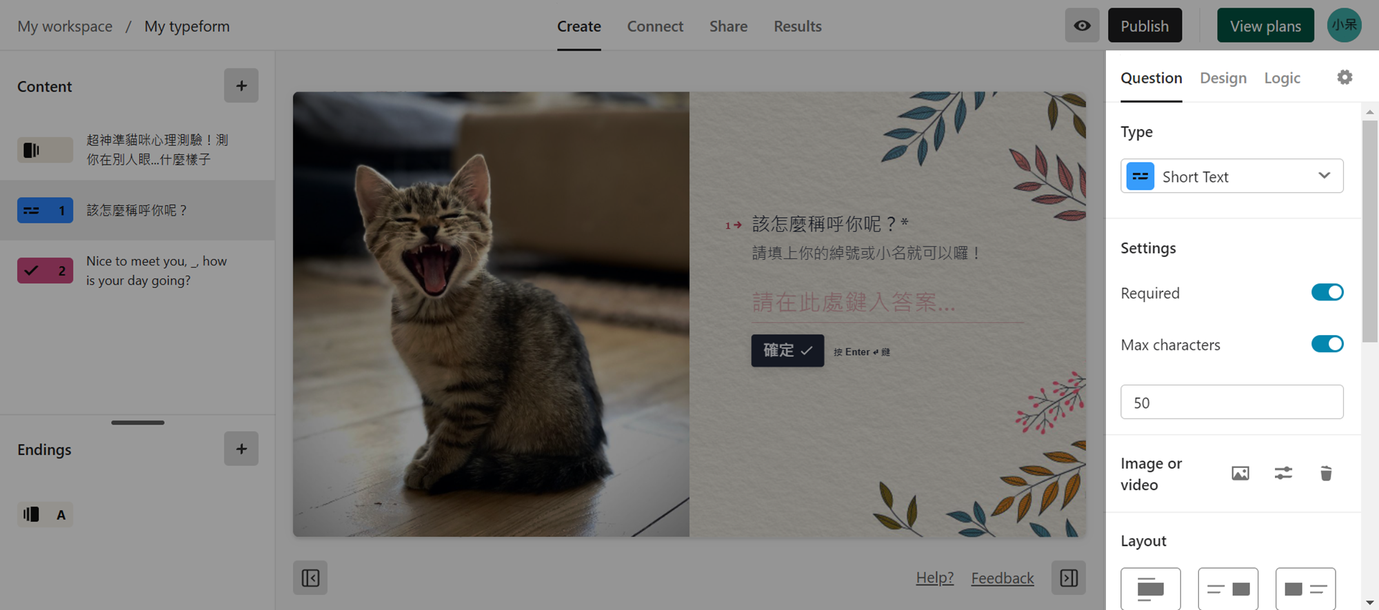Viewport: 1379px width, 610px height.
Task: Add a new ending with plus
Action: [241, 449]
